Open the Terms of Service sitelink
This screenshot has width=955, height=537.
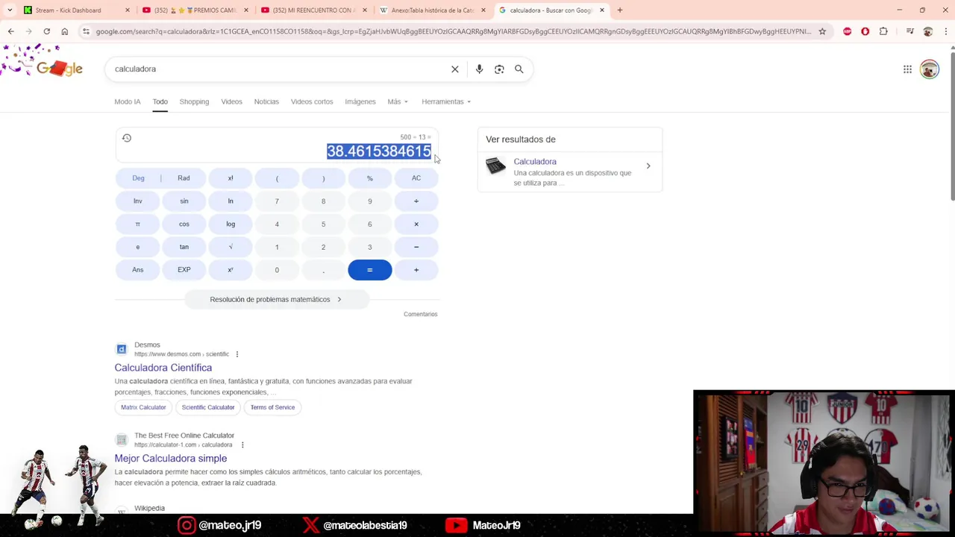tap(272, 407)
